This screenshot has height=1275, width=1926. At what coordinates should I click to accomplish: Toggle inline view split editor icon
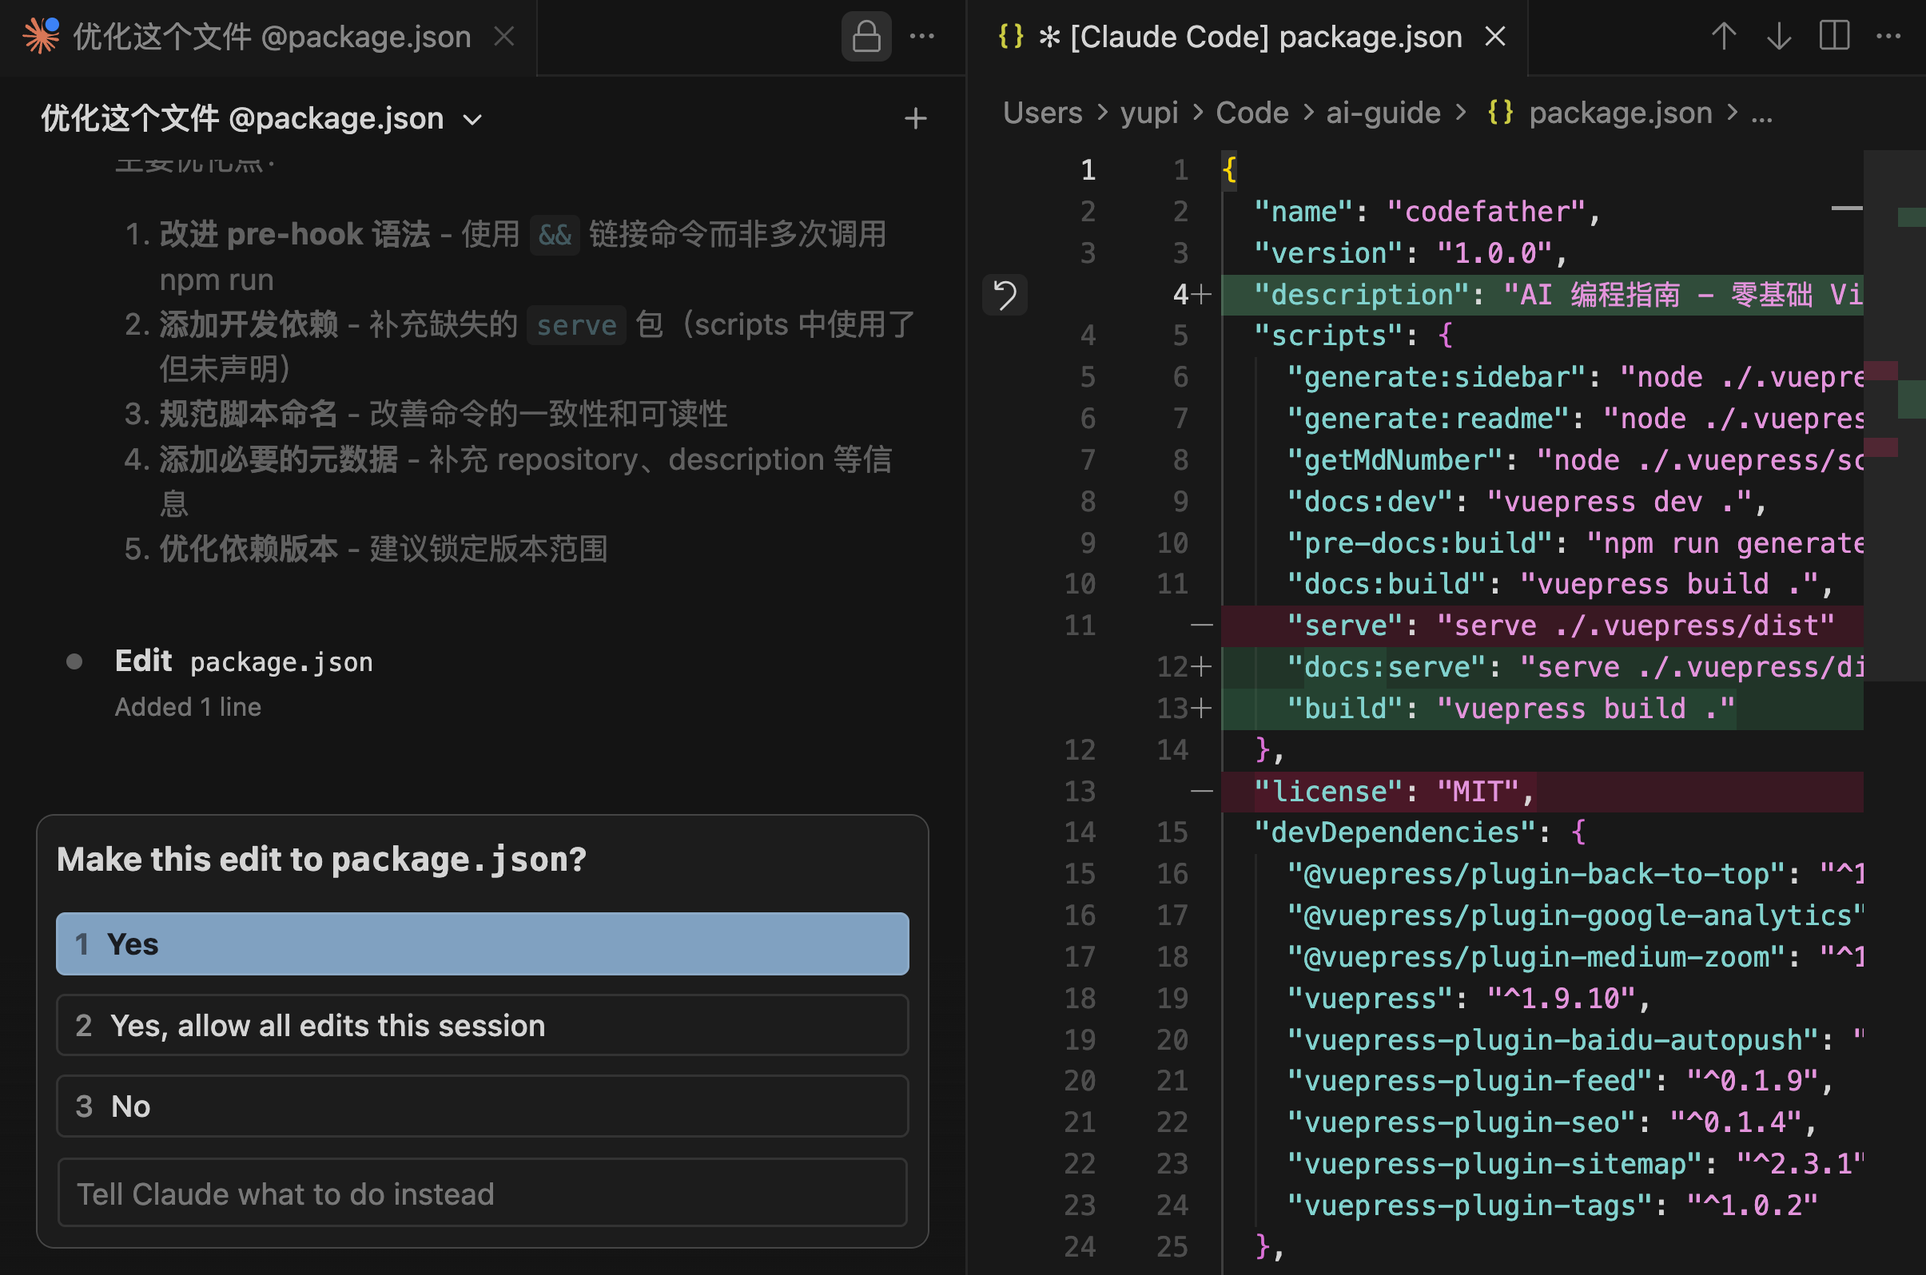click(x=1834, y=37)
